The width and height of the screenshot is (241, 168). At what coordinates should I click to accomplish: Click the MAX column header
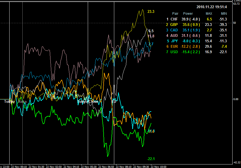tap(209, 14)
